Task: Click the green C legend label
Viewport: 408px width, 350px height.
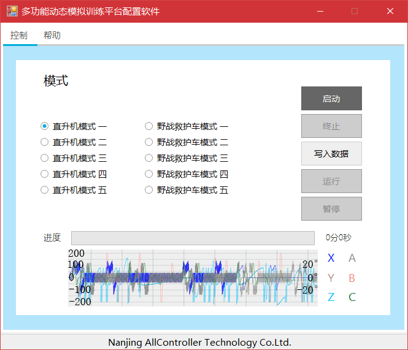Action: (352, 297)
